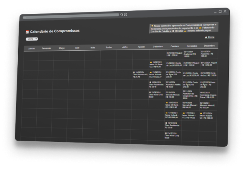
Task: Click the card icon on the 17/11/2024 Nubank invoice
Action: (x=184, y=113)
